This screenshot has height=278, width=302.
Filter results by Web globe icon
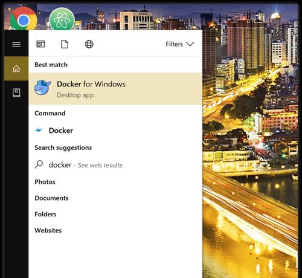[89, 44]
